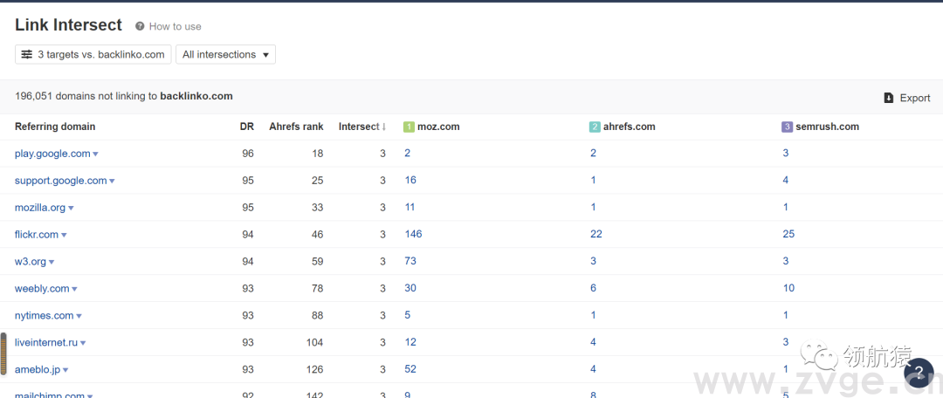Expand the flickr.com dropdown arrow
Image resolution: width=943 pixels, height=398 pixels.
click(x=64, y=235)
